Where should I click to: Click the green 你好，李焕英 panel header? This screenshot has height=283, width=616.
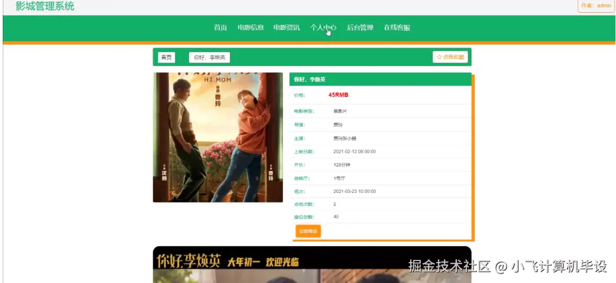pyautogui.click(x=380, y=79)
